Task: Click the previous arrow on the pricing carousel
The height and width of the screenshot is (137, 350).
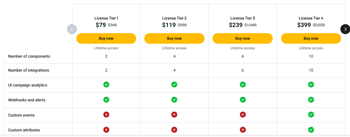Action: point(72,29)
